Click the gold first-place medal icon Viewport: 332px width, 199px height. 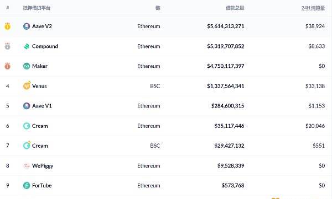(8, 26)
